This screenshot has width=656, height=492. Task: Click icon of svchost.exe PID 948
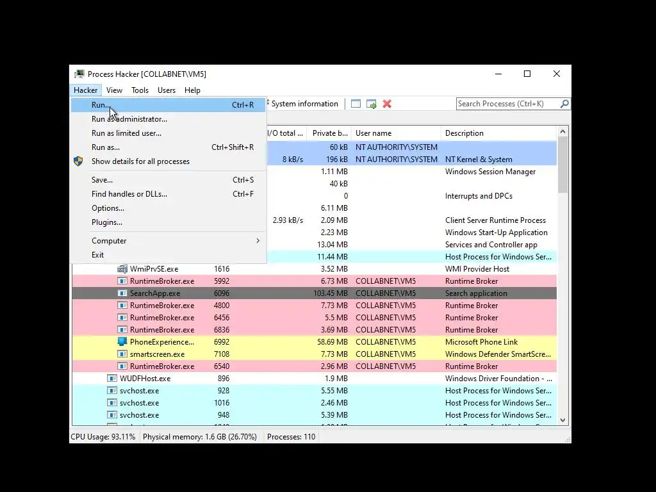click(x=111, y=415)
